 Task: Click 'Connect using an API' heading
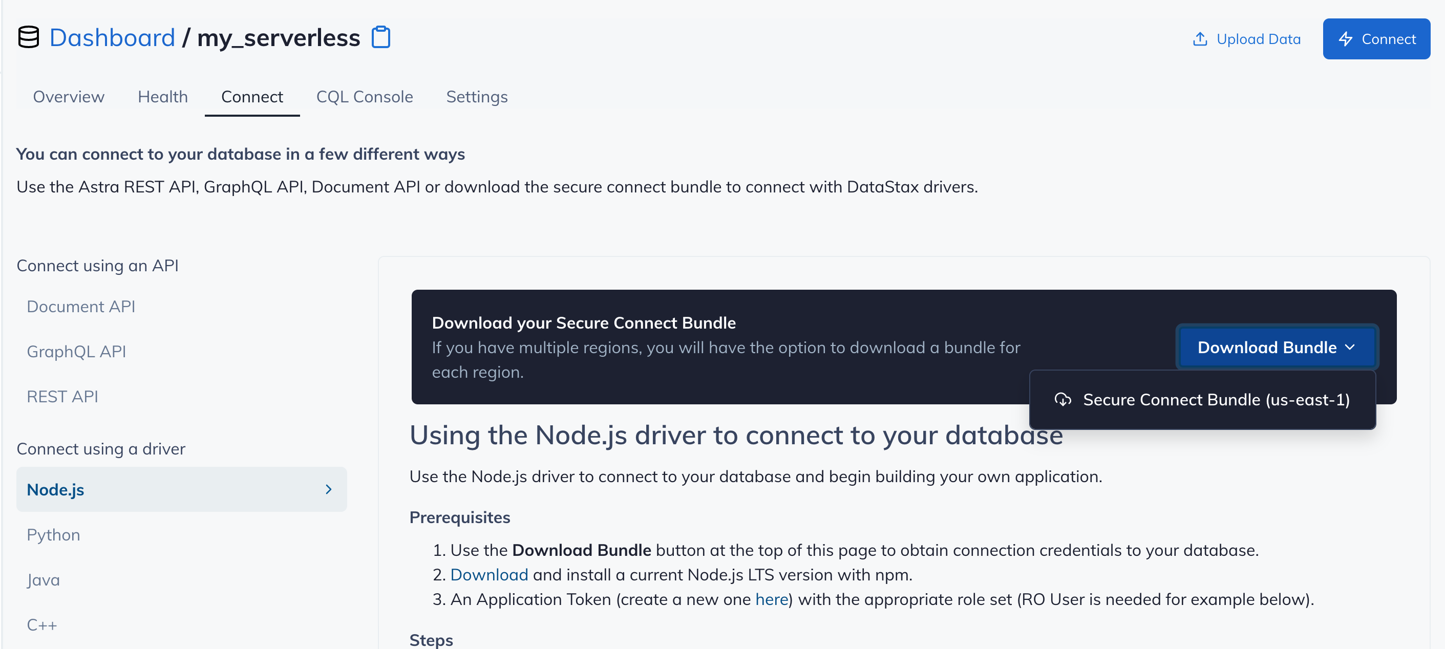[98, 265]
